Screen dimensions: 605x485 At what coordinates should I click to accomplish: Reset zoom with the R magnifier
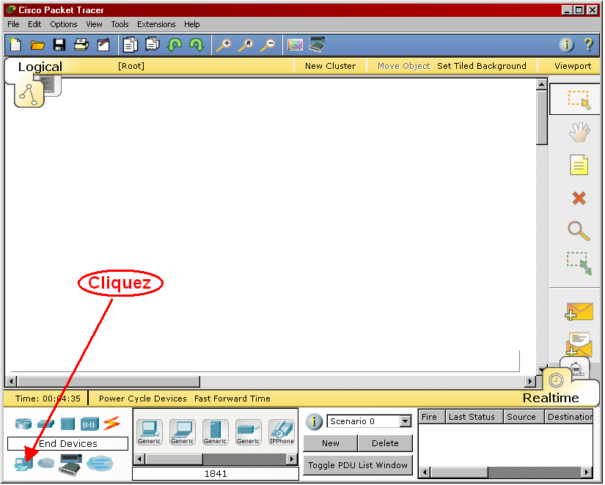pos(246,45)
